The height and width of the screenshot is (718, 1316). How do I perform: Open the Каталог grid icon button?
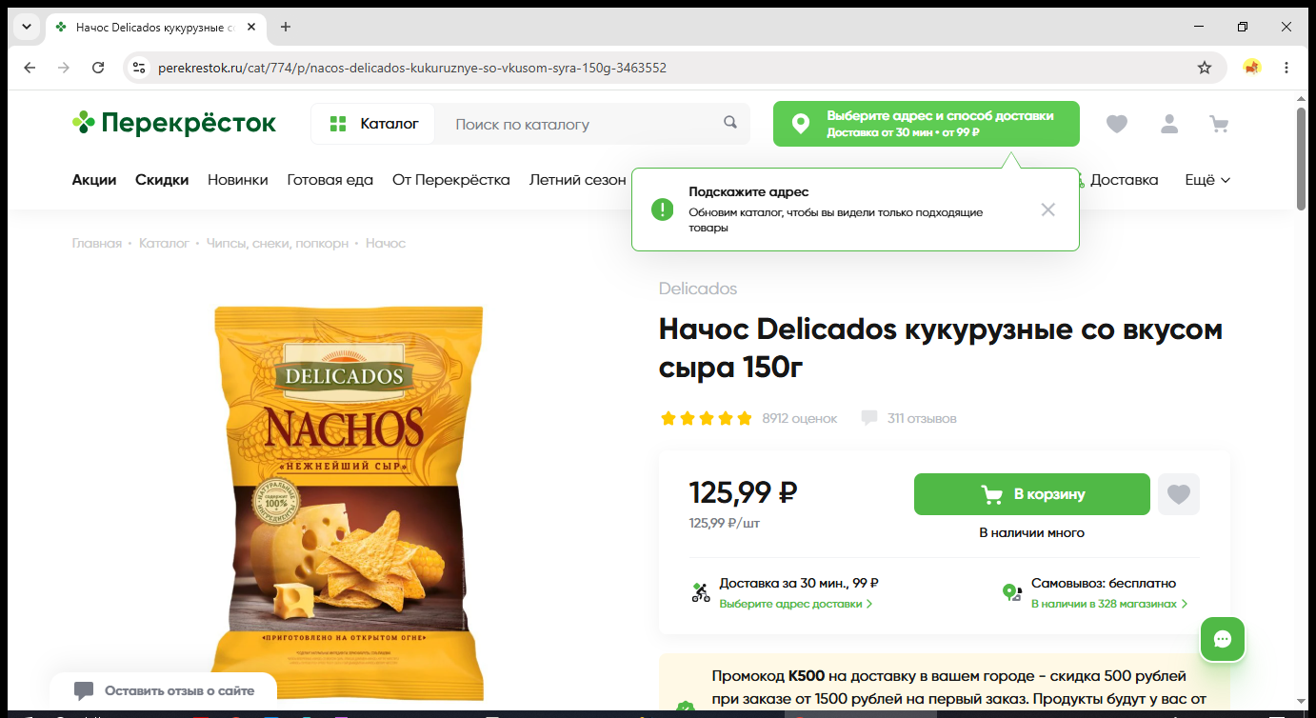(x=373, y=124)
